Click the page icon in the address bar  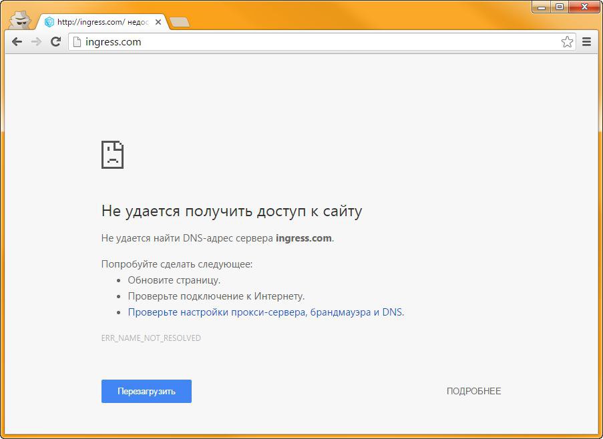tap(77, 41)
